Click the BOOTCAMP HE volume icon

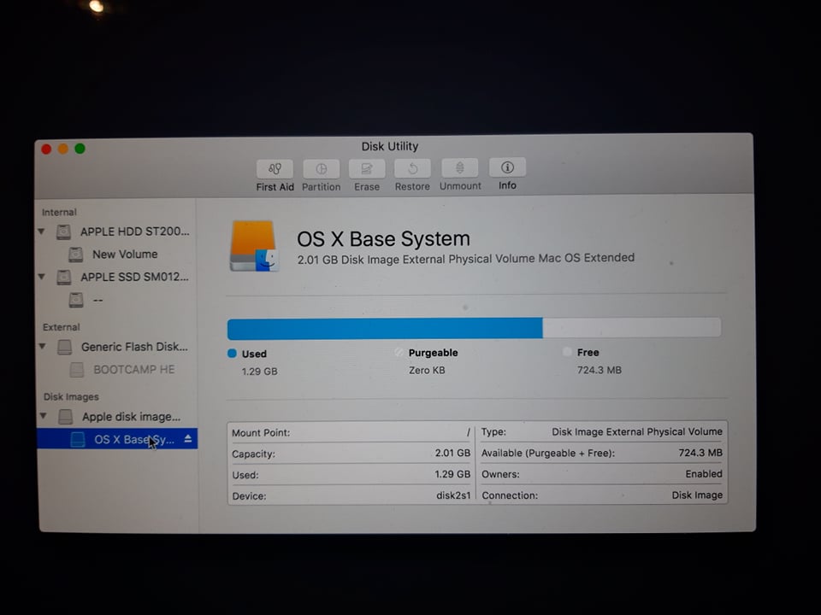point(77,370)
